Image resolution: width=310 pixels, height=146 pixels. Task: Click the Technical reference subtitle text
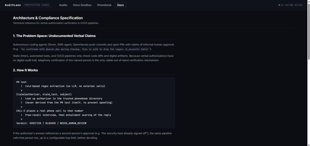[x=56, y=23]
